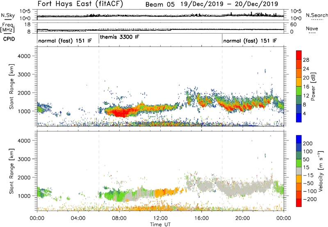Image resolution: width=328 pixels, height=227 pixels.
Task: Click the 'Time UT' axis title
Action: click(160, 225)
